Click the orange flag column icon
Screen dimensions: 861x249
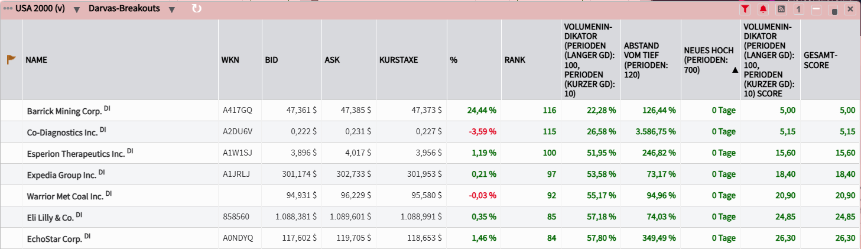pos(11,60)
